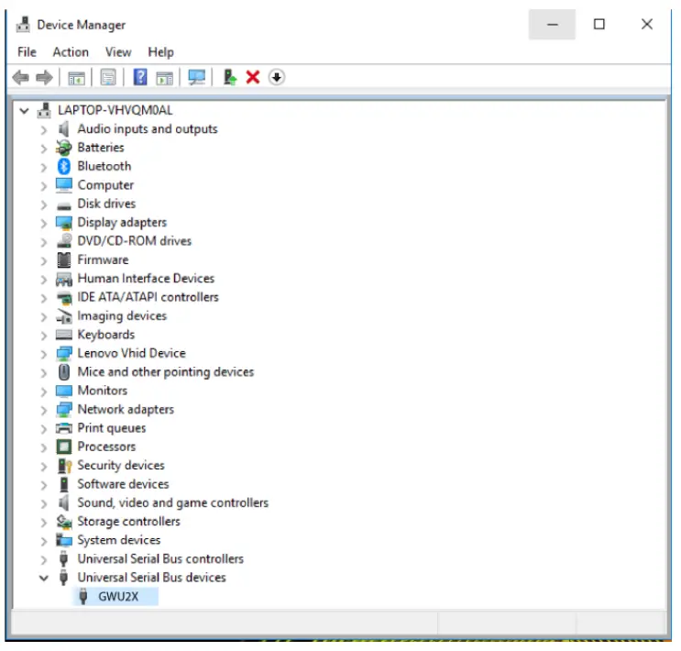Expand the System devices node
Screen dimensions: 681x651
(43, 541)
